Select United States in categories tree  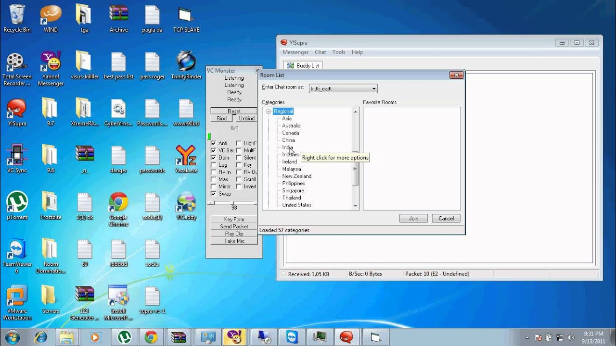tap(296, 205)
